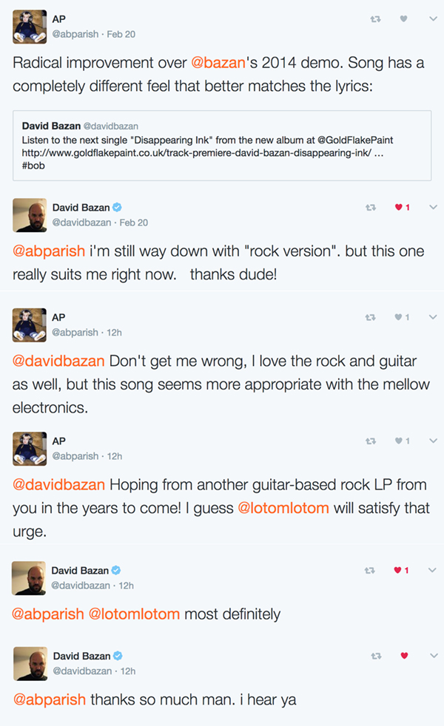
Task: Retweet AP's first tweet about Bazan's demo
Action: coord(375,20)
